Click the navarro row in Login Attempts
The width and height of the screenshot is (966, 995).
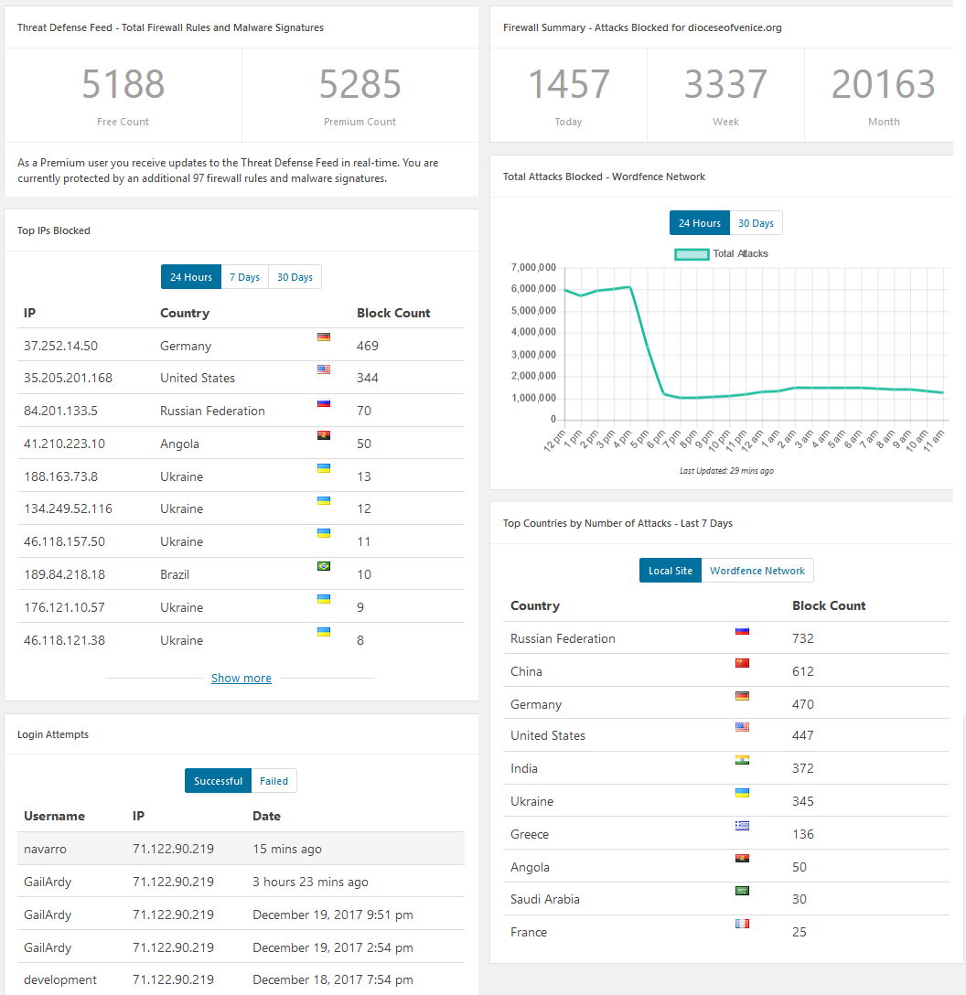(241, 849)
